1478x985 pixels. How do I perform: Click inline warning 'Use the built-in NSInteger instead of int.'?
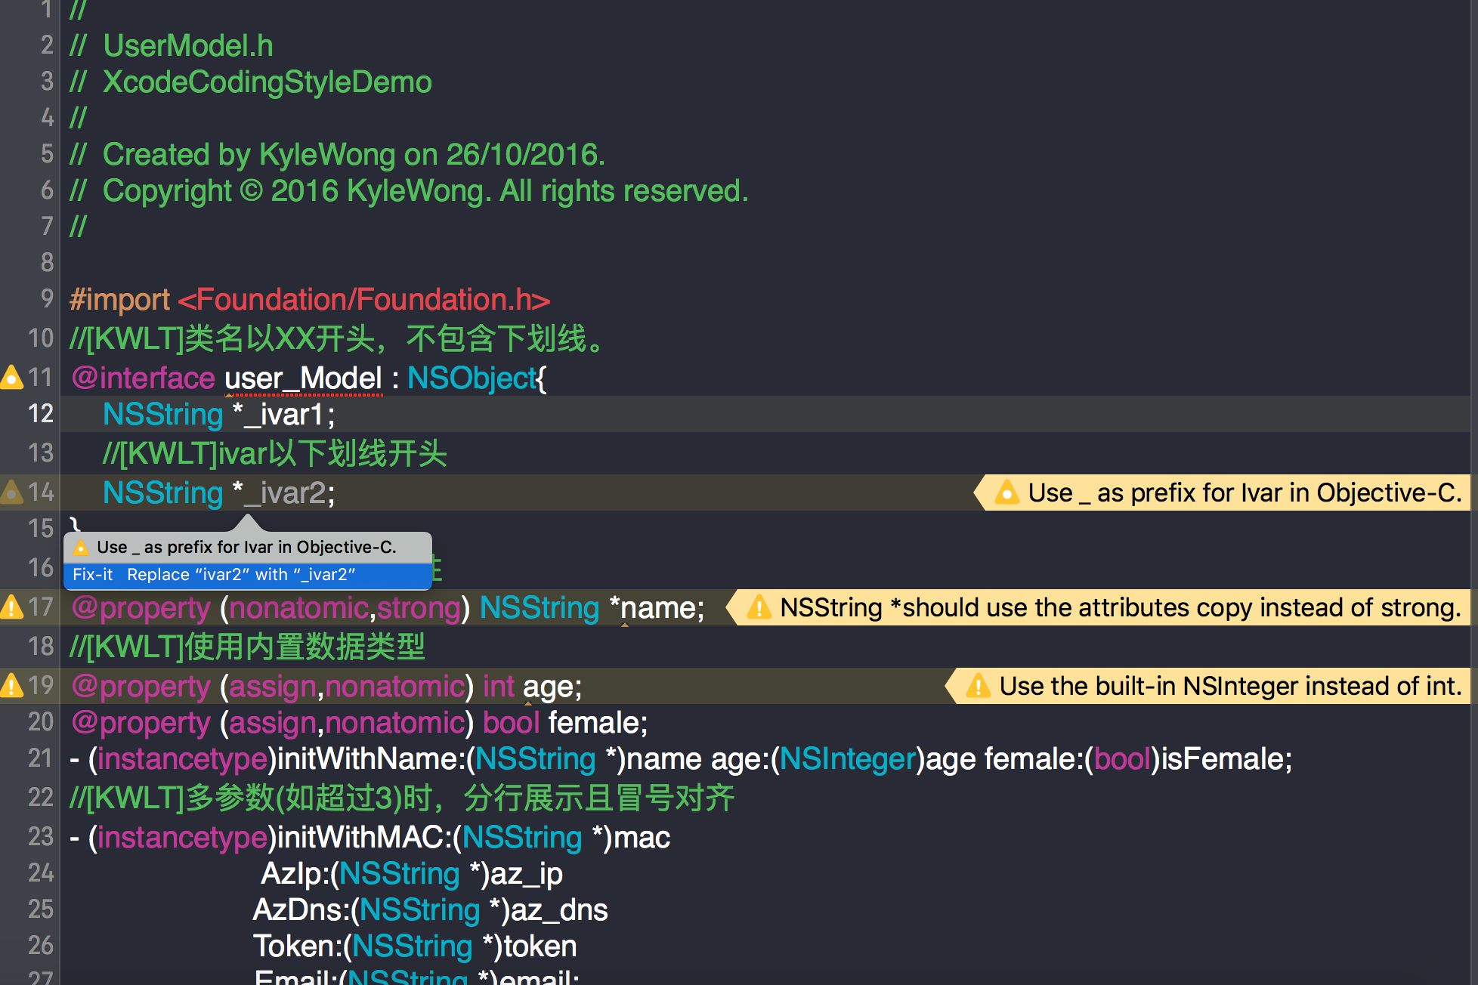pos(1229,686)
